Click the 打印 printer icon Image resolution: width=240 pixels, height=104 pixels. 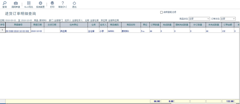click(x=52, y=3)
